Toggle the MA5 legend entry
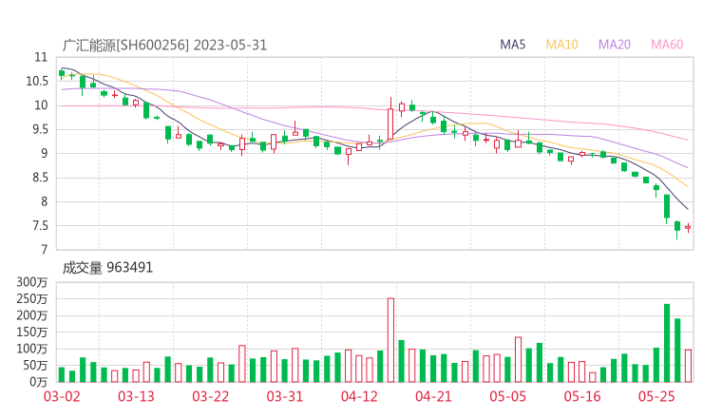The width and height of the screenshot is (703, 418). pyautogui.click(x=512, y=45)
